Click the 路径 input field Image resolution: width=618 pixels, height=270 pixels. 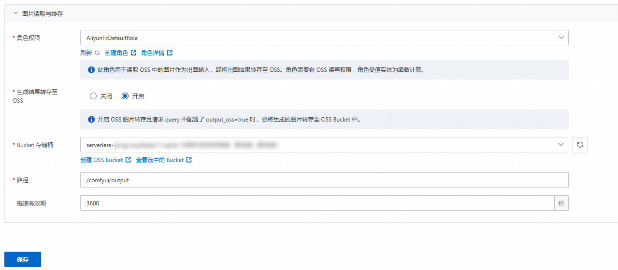(x=324, y=180)
